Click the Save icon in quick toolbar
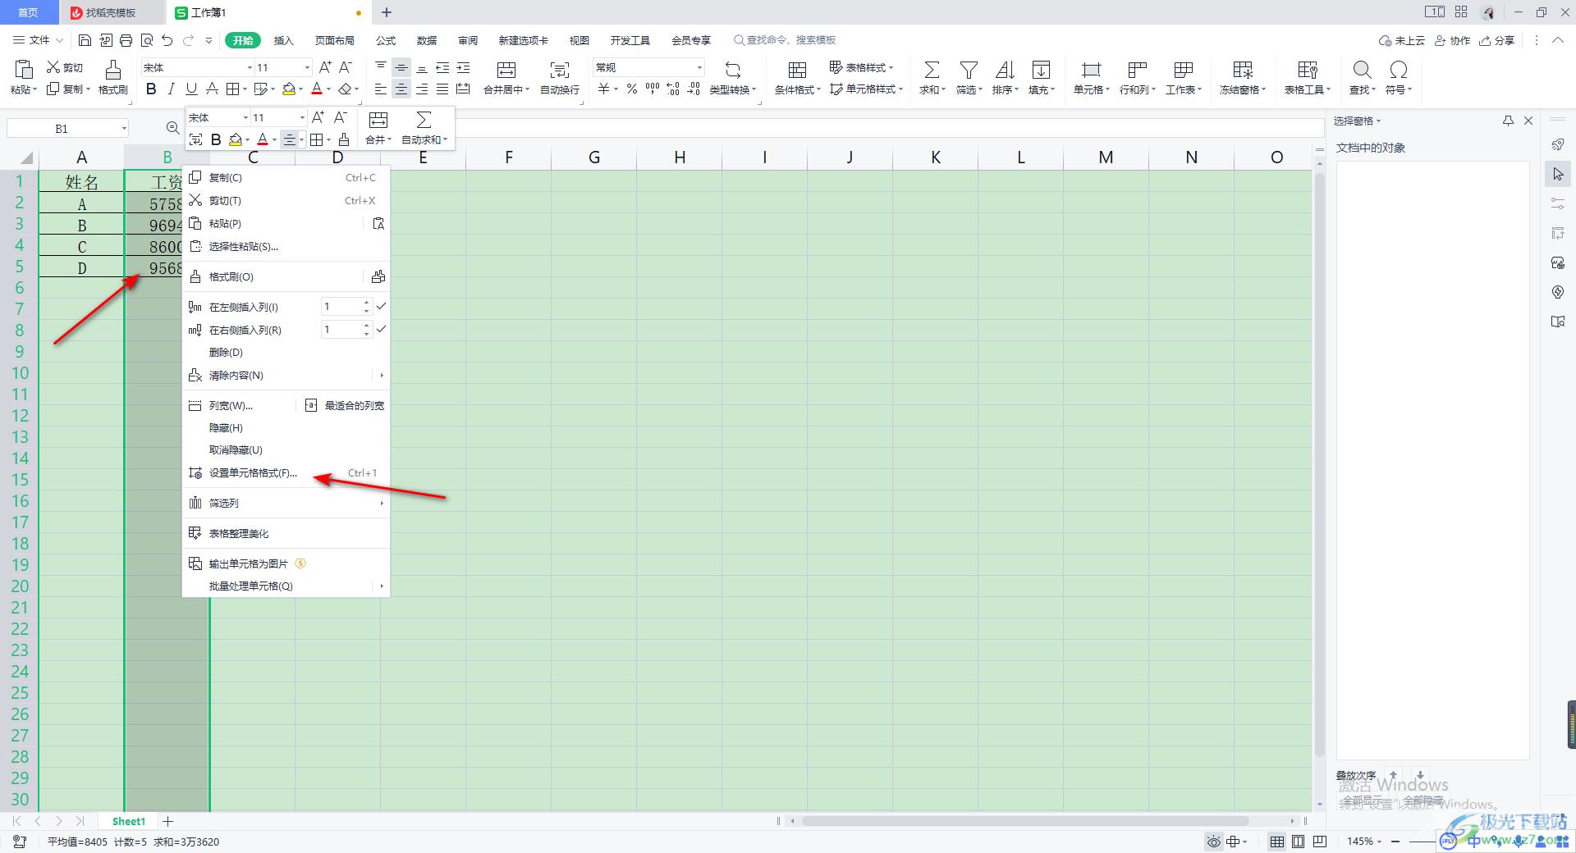The width and height of the screenshot is (1576, 853). pyautogui.click(x=85, y=40)
